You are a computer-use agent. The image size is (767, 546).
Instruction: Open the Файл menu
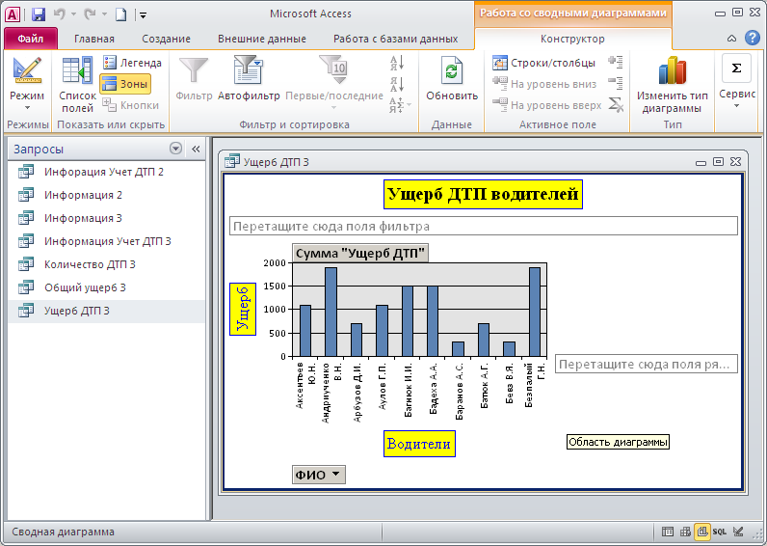[30, 39]
